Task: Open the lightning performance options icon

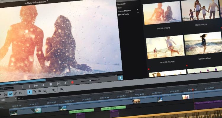Action: pos(120,78)
